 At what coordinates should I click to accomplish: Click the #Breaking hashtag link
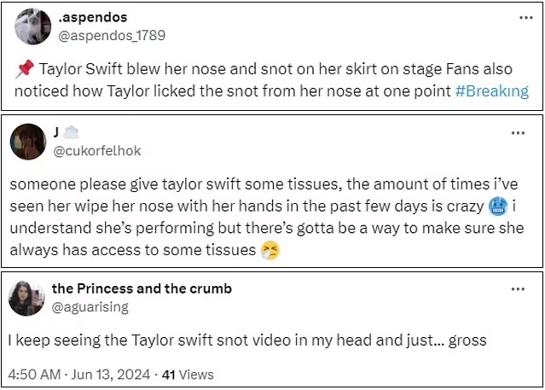[x=492, y=91]
